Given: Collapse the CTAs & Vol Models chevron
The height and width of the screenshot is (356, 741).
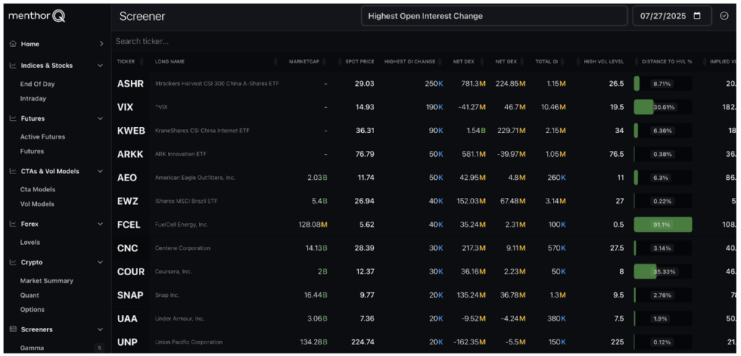Looking at the screenshot, I should point(100,171).
